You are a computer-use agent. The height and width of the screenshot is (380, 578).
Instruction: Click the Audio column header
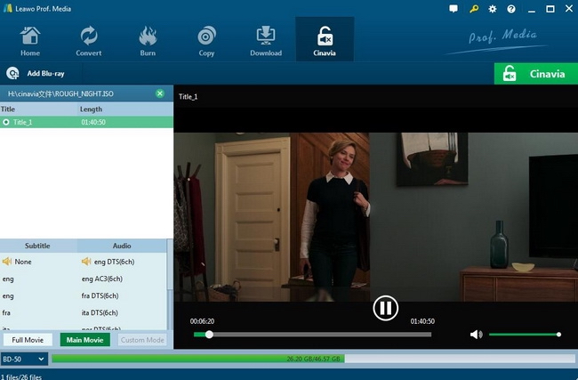122,246
